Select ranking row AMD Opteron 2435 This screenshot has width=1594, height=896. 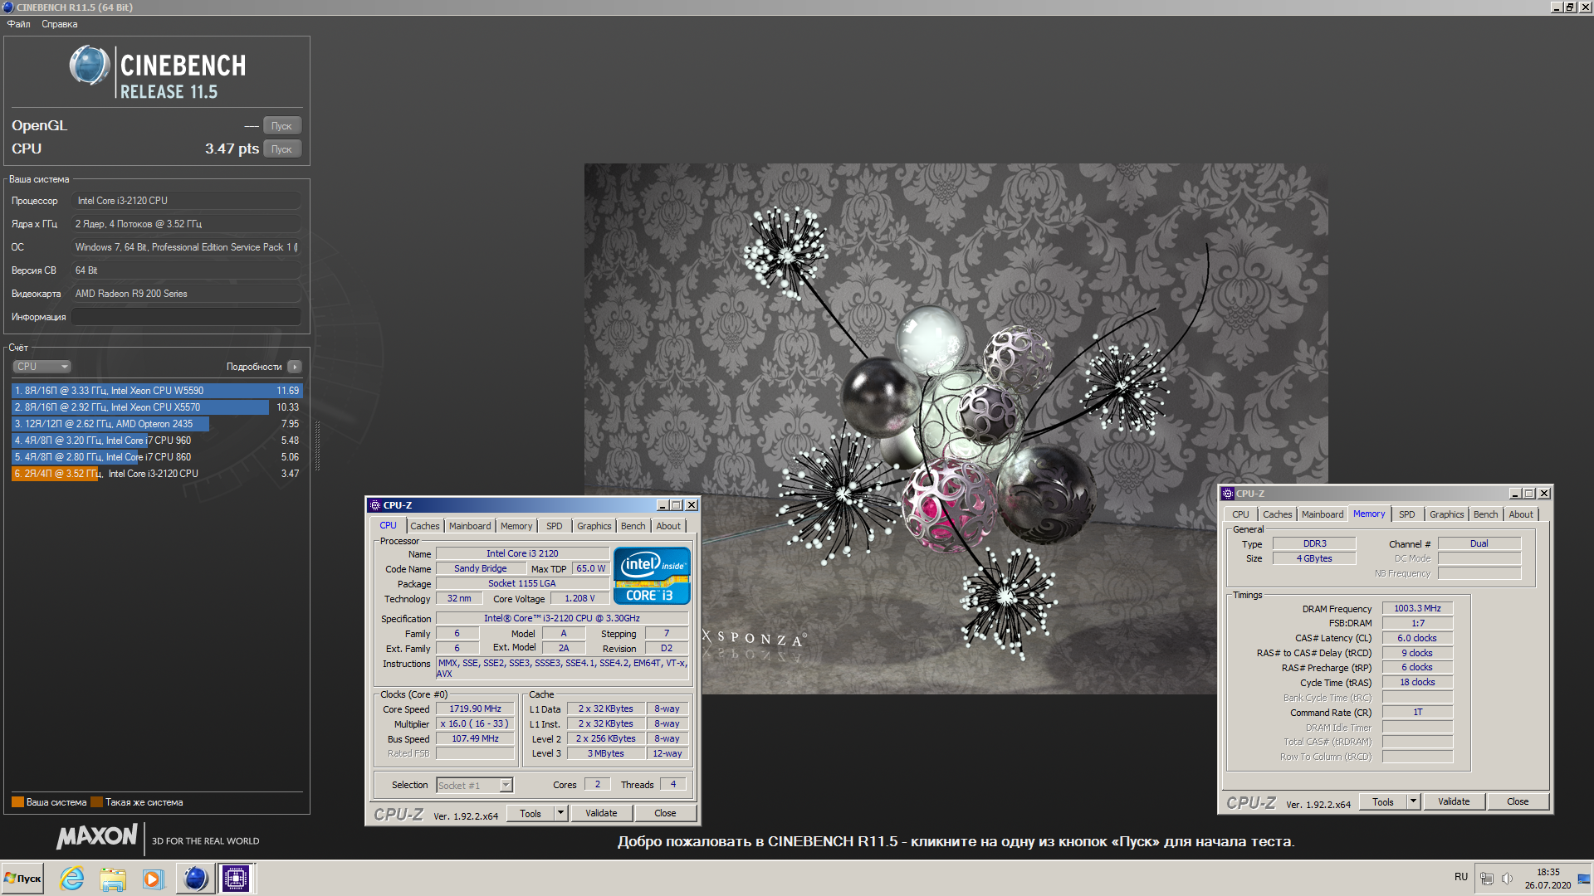[x=157, y=424]
